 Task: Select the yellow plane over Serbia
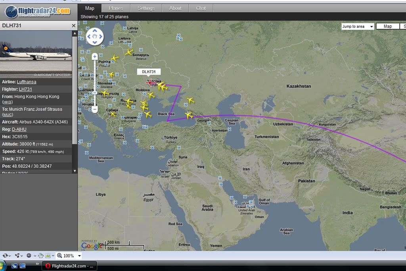(113, 114)
